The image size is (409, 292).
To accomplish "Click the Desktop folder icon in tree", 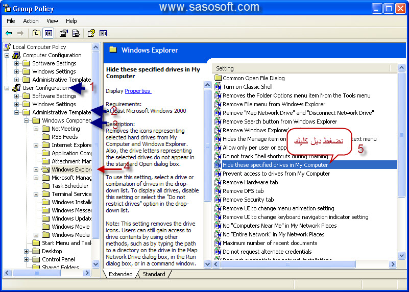I will (36, 251).
